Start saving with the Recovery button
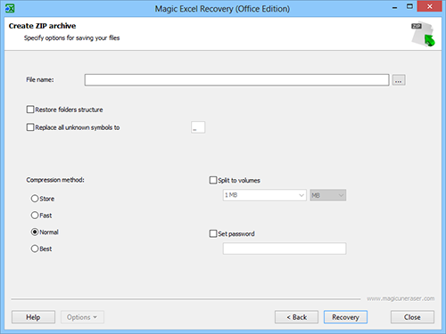 (345, 317)
